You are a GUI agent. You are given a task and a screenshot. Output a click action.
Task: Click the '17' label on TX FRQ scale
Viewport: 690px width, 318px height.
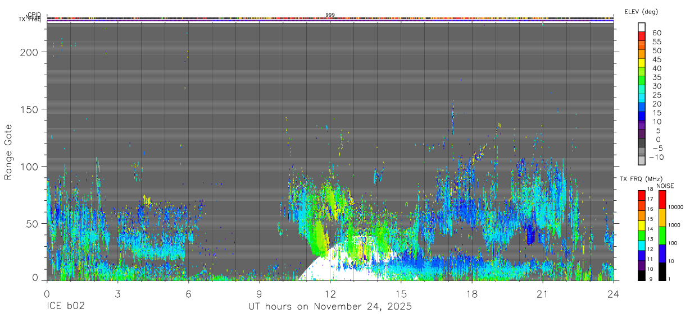click(650, 199)
